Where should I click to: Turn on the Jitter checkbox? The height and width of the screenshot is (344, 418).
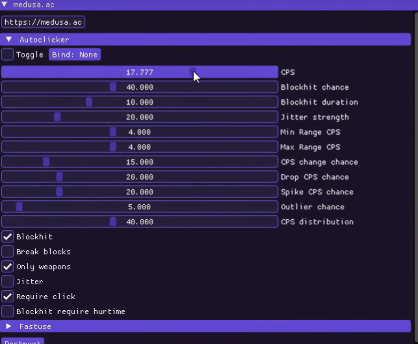click(x=7, y=282)
